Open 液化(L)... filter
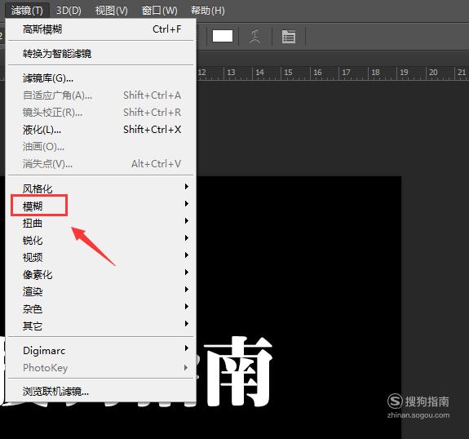Viewport: 469px width, 439px height. (x=101, y=130)
